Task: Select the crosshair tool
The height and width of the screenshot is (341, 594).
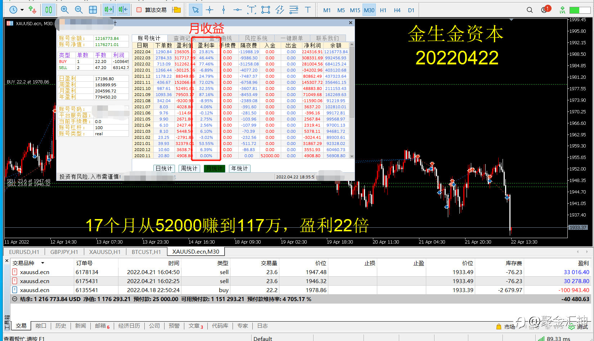Action: (x=210, y=10)
